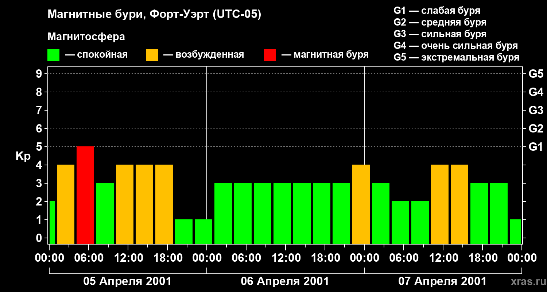The width and height of the screenshot is (547, 292).
Task: Click the legend label '— спокойная'
Action: pos(96,55)
